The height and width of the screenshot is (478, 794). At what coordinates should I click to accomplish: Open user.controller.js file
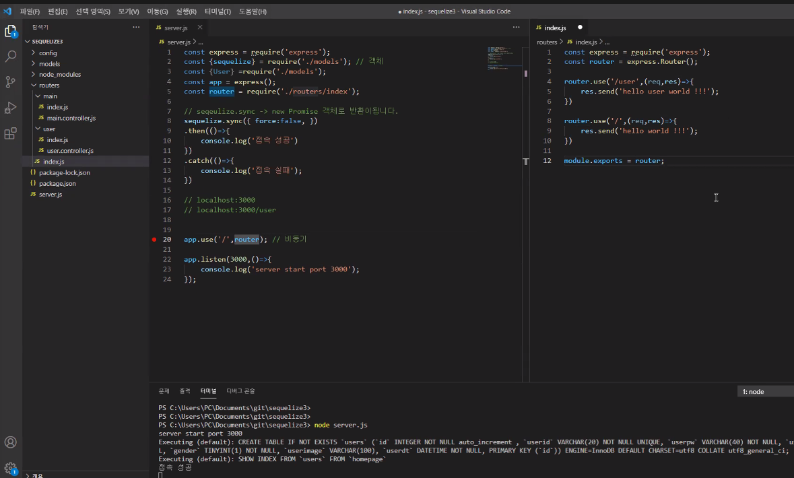[x=70, y=151]
